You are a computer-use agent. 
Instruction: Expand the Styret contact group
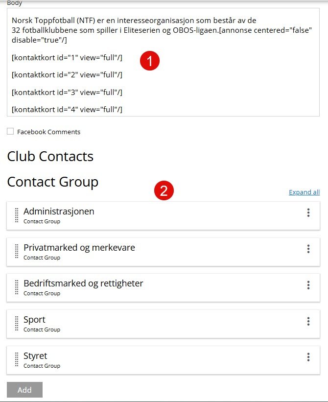coord(35,356)
